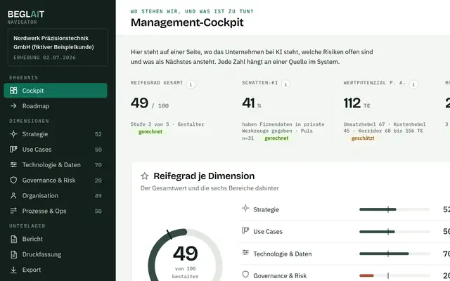Click the 'gerechnet' badge under Reifegrad Gesamt
Viewport: 450px width, 281px height.
pos(150,132)
